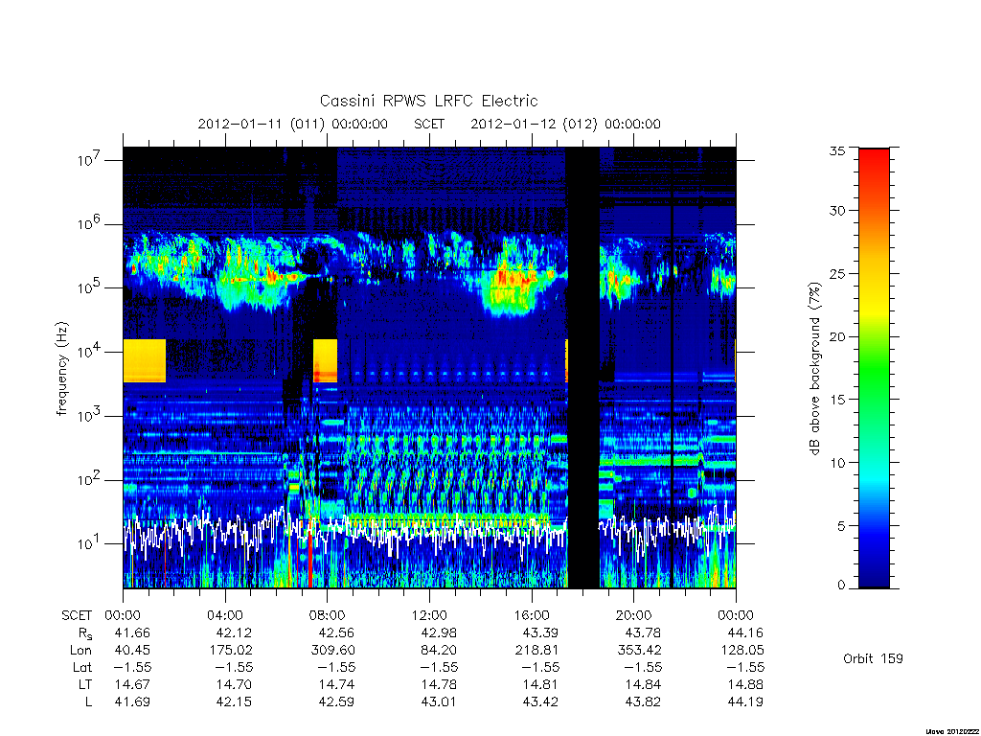Click the L value "41.69"
Screen dimensions: 981x736
pos(132,702)
